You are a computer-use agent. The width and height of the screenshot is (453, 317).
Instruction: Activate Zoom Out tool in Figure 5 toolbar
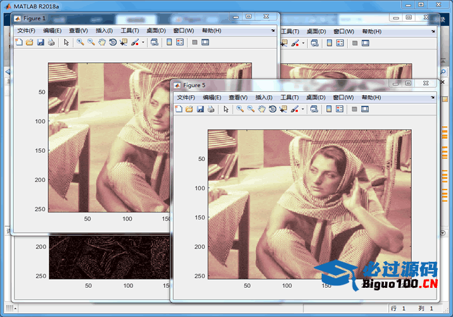pyautogui.click(x=251, y=109)
